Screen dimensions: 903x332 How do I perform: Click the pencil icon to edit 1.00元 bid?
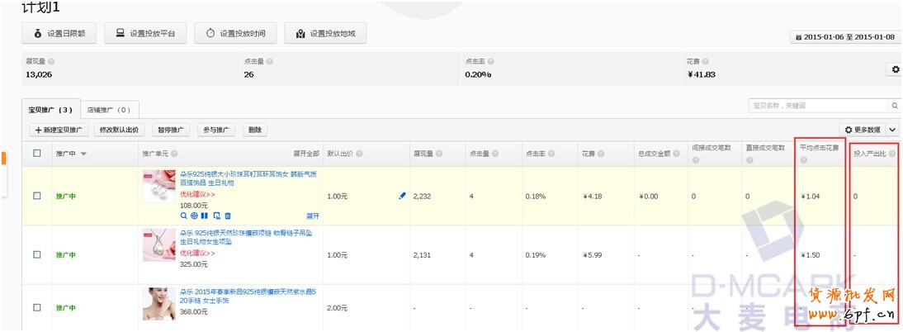coord(402,196)
